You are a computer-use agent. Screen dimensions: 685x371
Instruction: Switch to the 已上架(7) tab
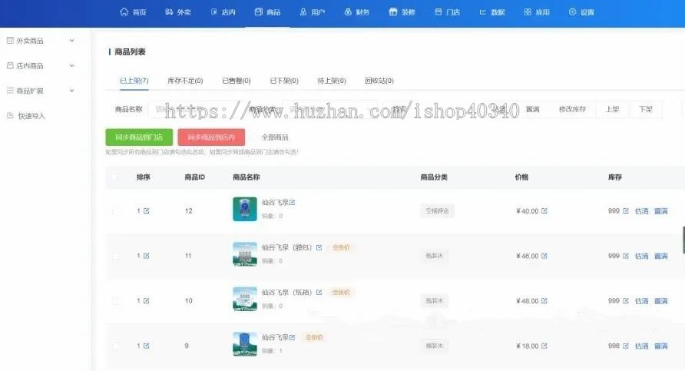pos(134,81)
